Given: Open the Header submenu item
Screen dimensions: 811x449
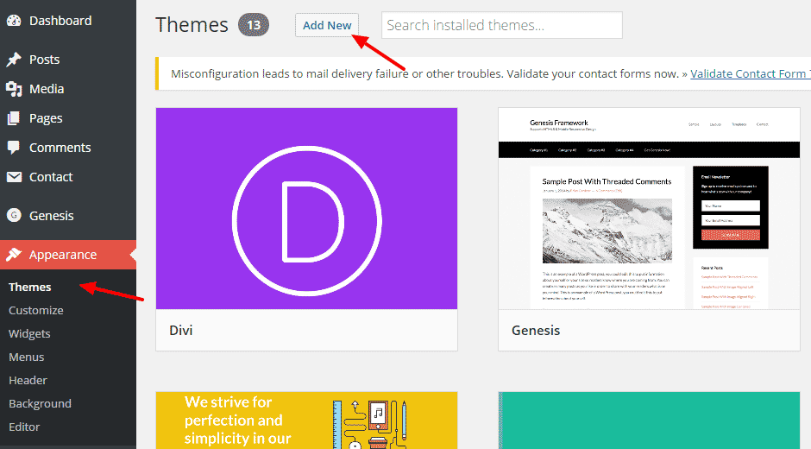Looking at the screenshot, I should 28,380.
